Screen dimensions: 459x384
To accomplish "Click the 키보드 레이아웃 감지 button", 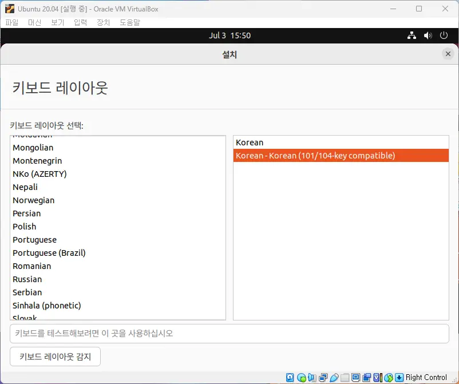I will [x=55, y=357].
